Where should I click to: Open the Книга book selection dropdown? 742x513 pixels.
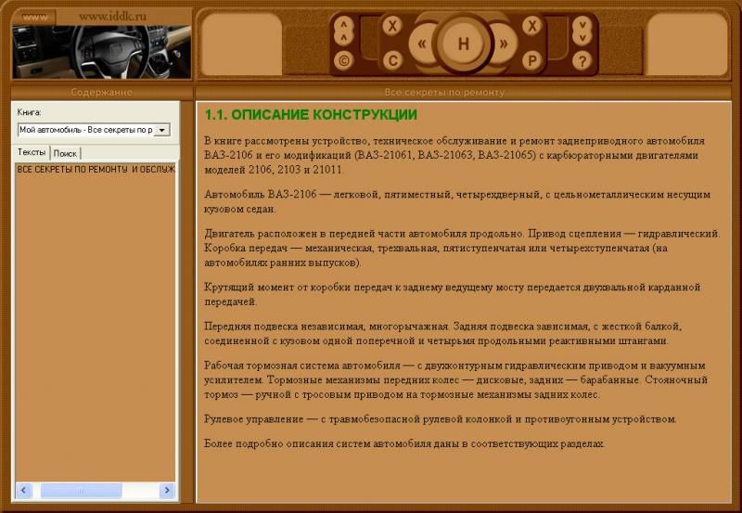coord(162,130)
